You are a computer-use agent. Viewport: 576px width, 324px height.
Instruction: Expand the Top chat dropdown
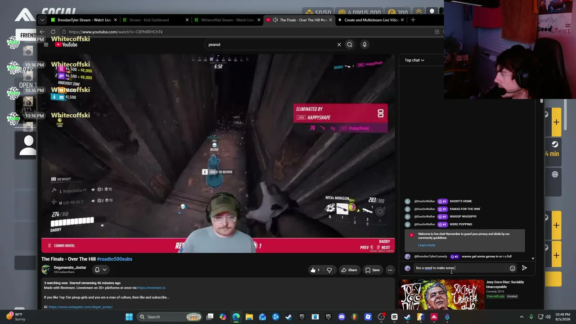pyautogui.click(x=414, y=60)
